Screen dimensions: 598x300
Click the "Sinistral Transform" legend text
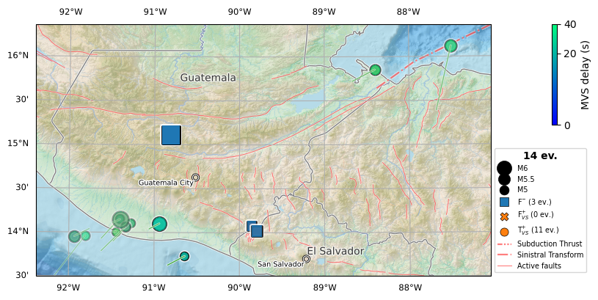pyautogui.click(x=550, y=255)
